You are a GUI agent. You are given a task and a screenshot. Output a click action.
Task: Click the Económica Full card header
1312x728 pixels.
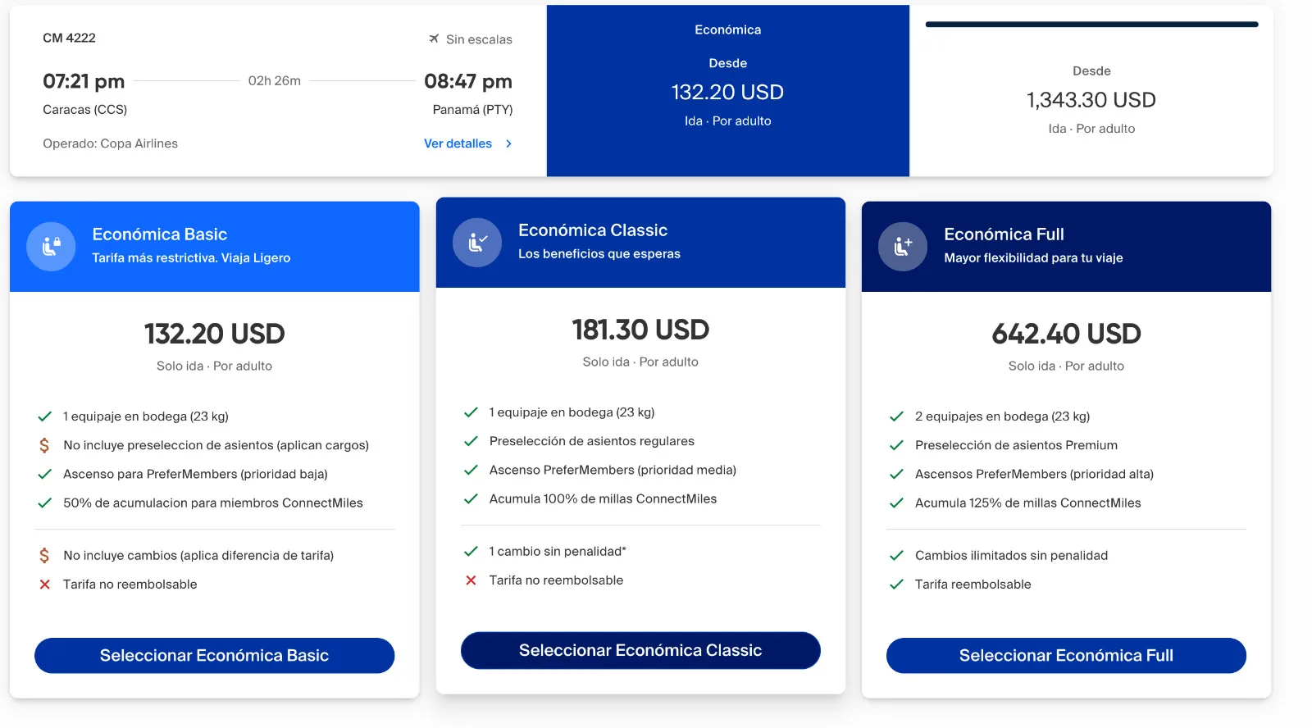point(1066,246)
